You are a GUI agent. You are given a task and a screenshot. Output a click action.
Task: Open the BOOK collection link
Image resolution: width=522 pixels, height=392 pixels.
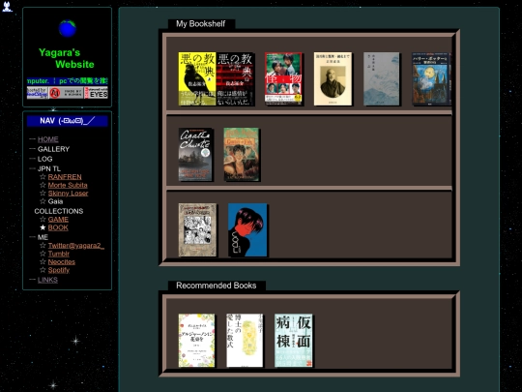tap(58, 227)
